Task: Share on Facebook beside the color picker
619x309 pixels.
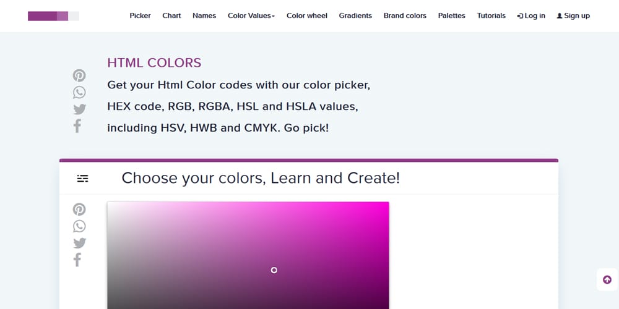Action: tap(77, 260)
